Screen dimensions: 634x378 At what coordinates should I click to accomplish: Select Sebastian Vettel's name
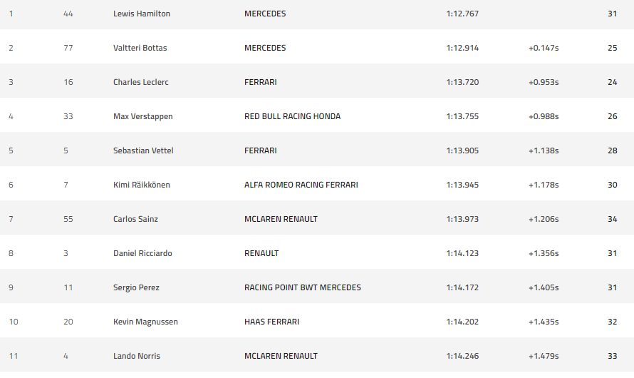(x=143, y=150)
